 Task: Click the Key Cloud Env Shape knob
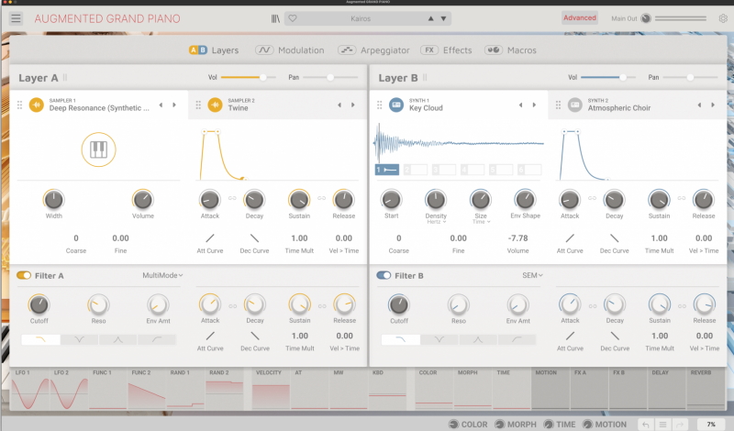point(525,199)
